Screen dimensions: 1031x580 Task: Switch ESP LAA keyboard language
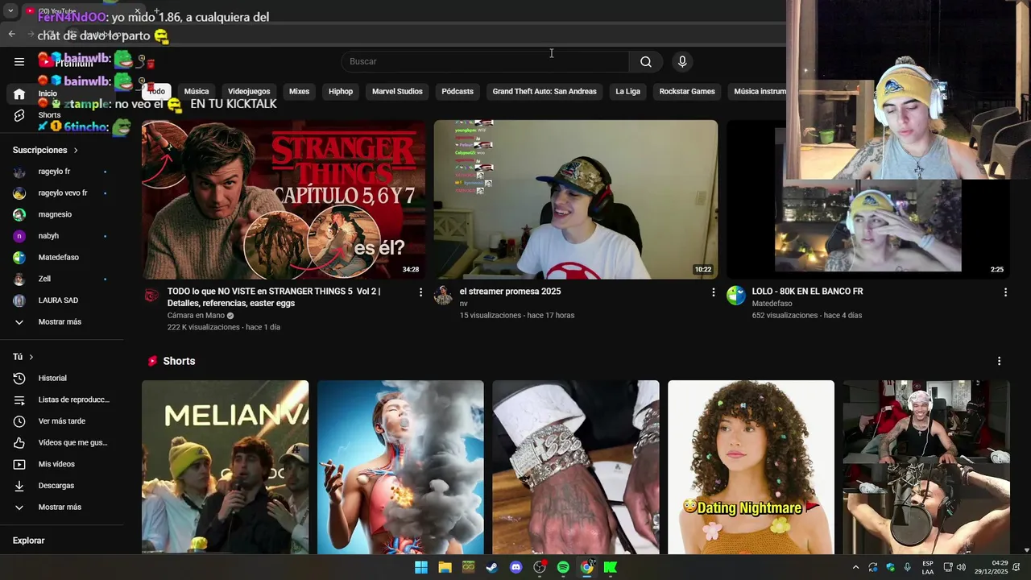928,567
